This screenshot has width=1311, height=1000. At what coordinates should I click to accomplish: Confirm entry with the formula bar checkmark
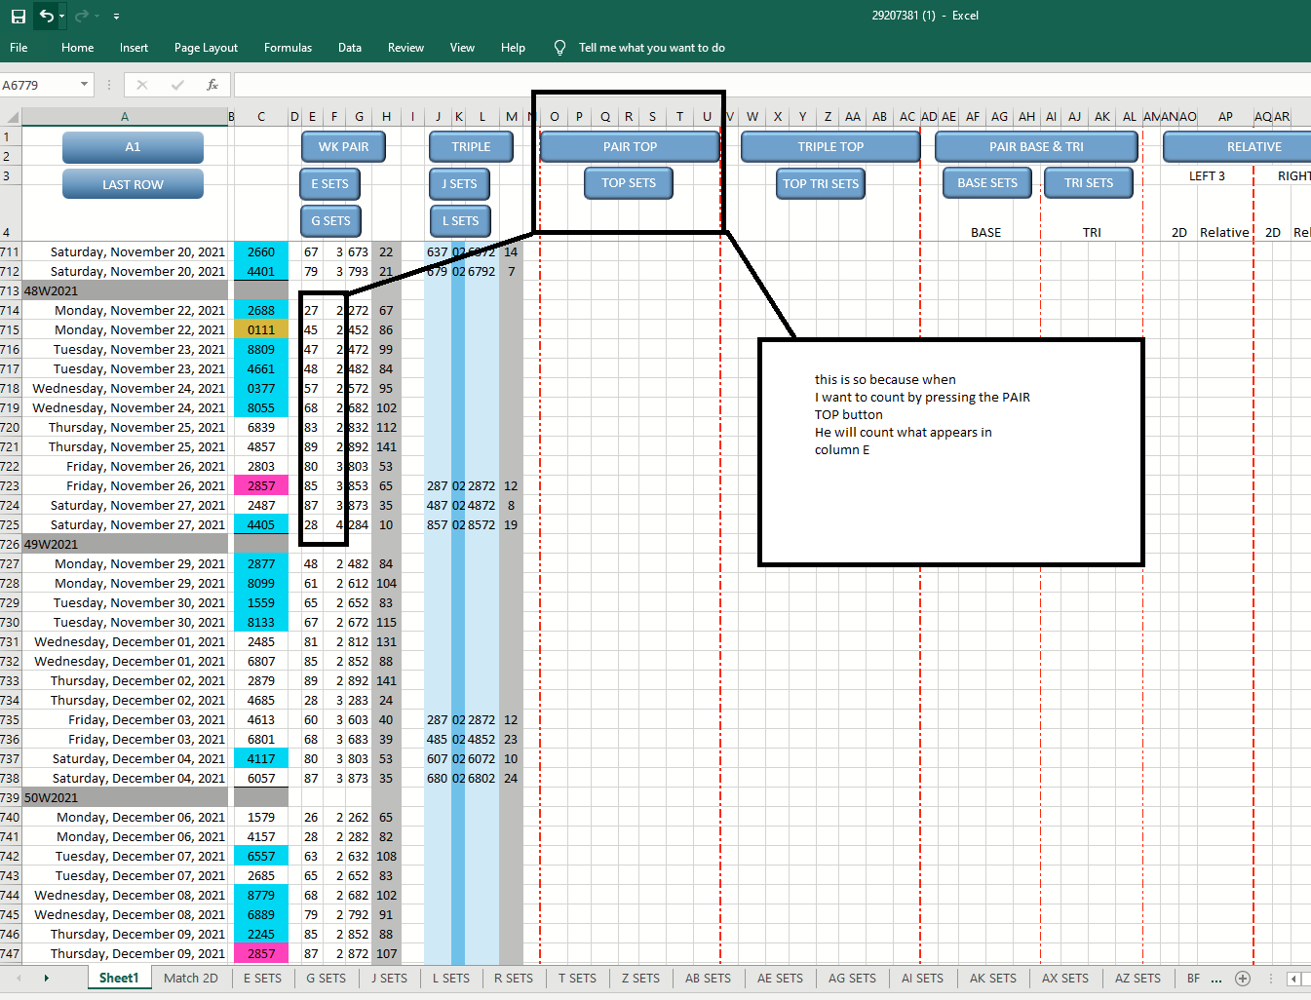click(177, 85)
